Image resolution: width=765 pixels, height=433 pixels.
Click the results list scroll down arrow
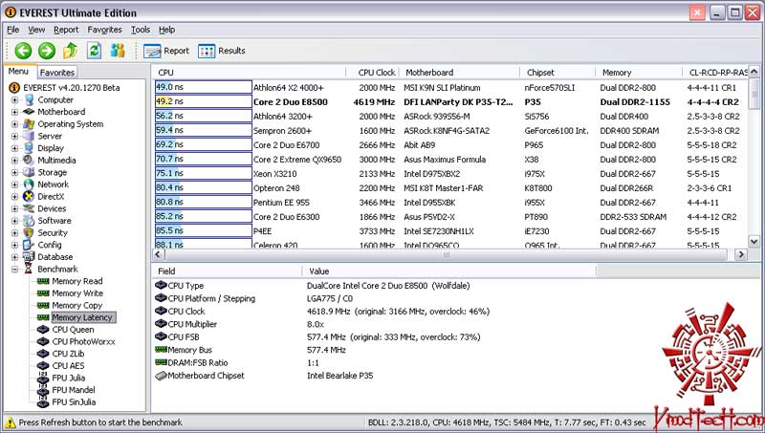[754, 242]
